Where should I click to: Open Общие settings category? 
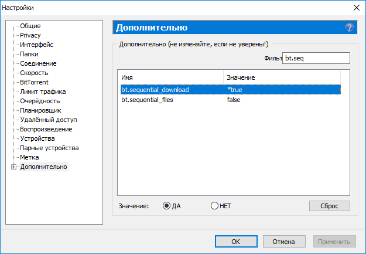tap(30, 26)
